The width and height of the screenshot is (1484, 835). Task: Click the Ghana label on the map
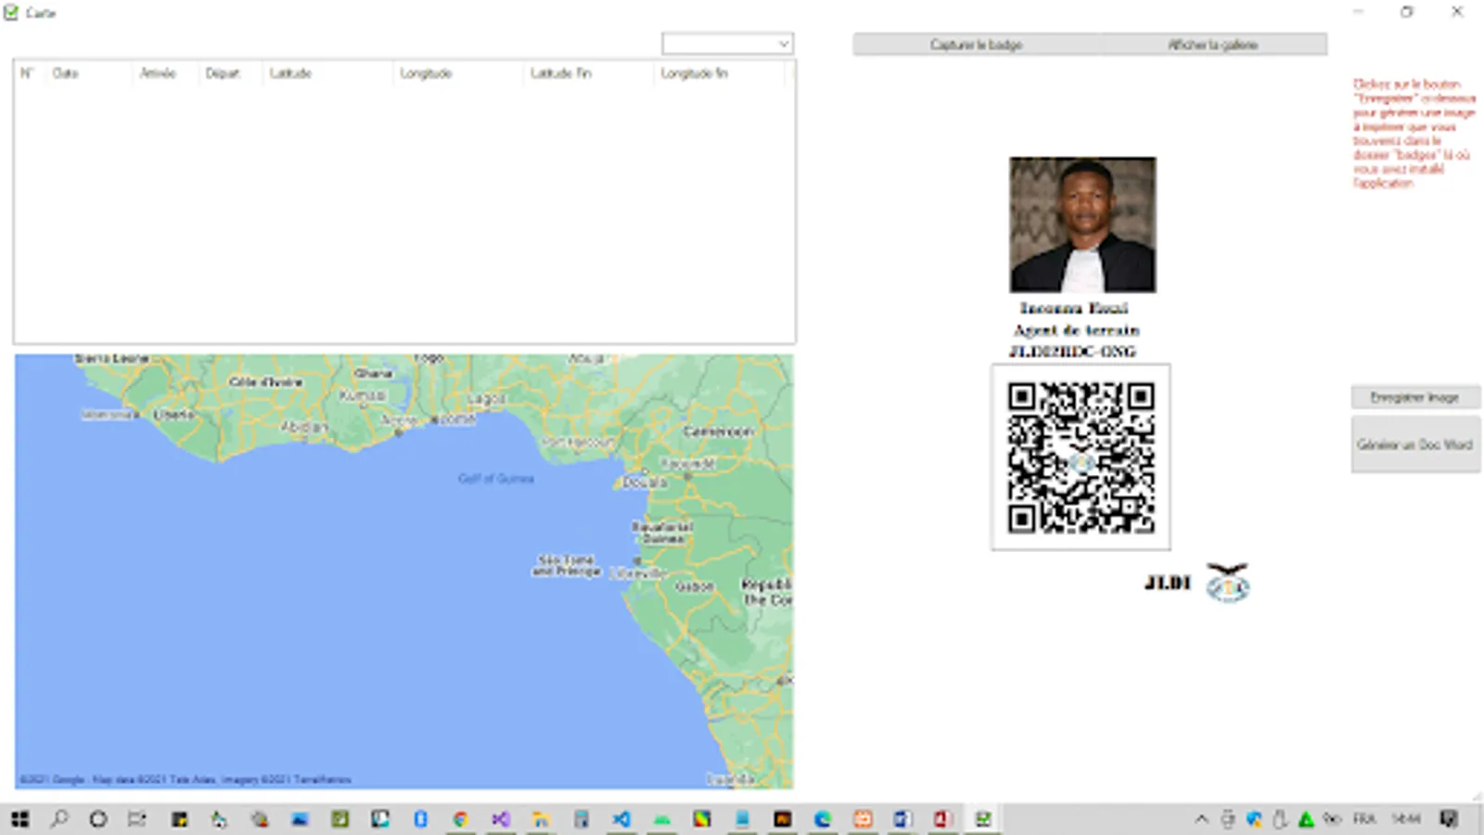[x=374, y=373]
